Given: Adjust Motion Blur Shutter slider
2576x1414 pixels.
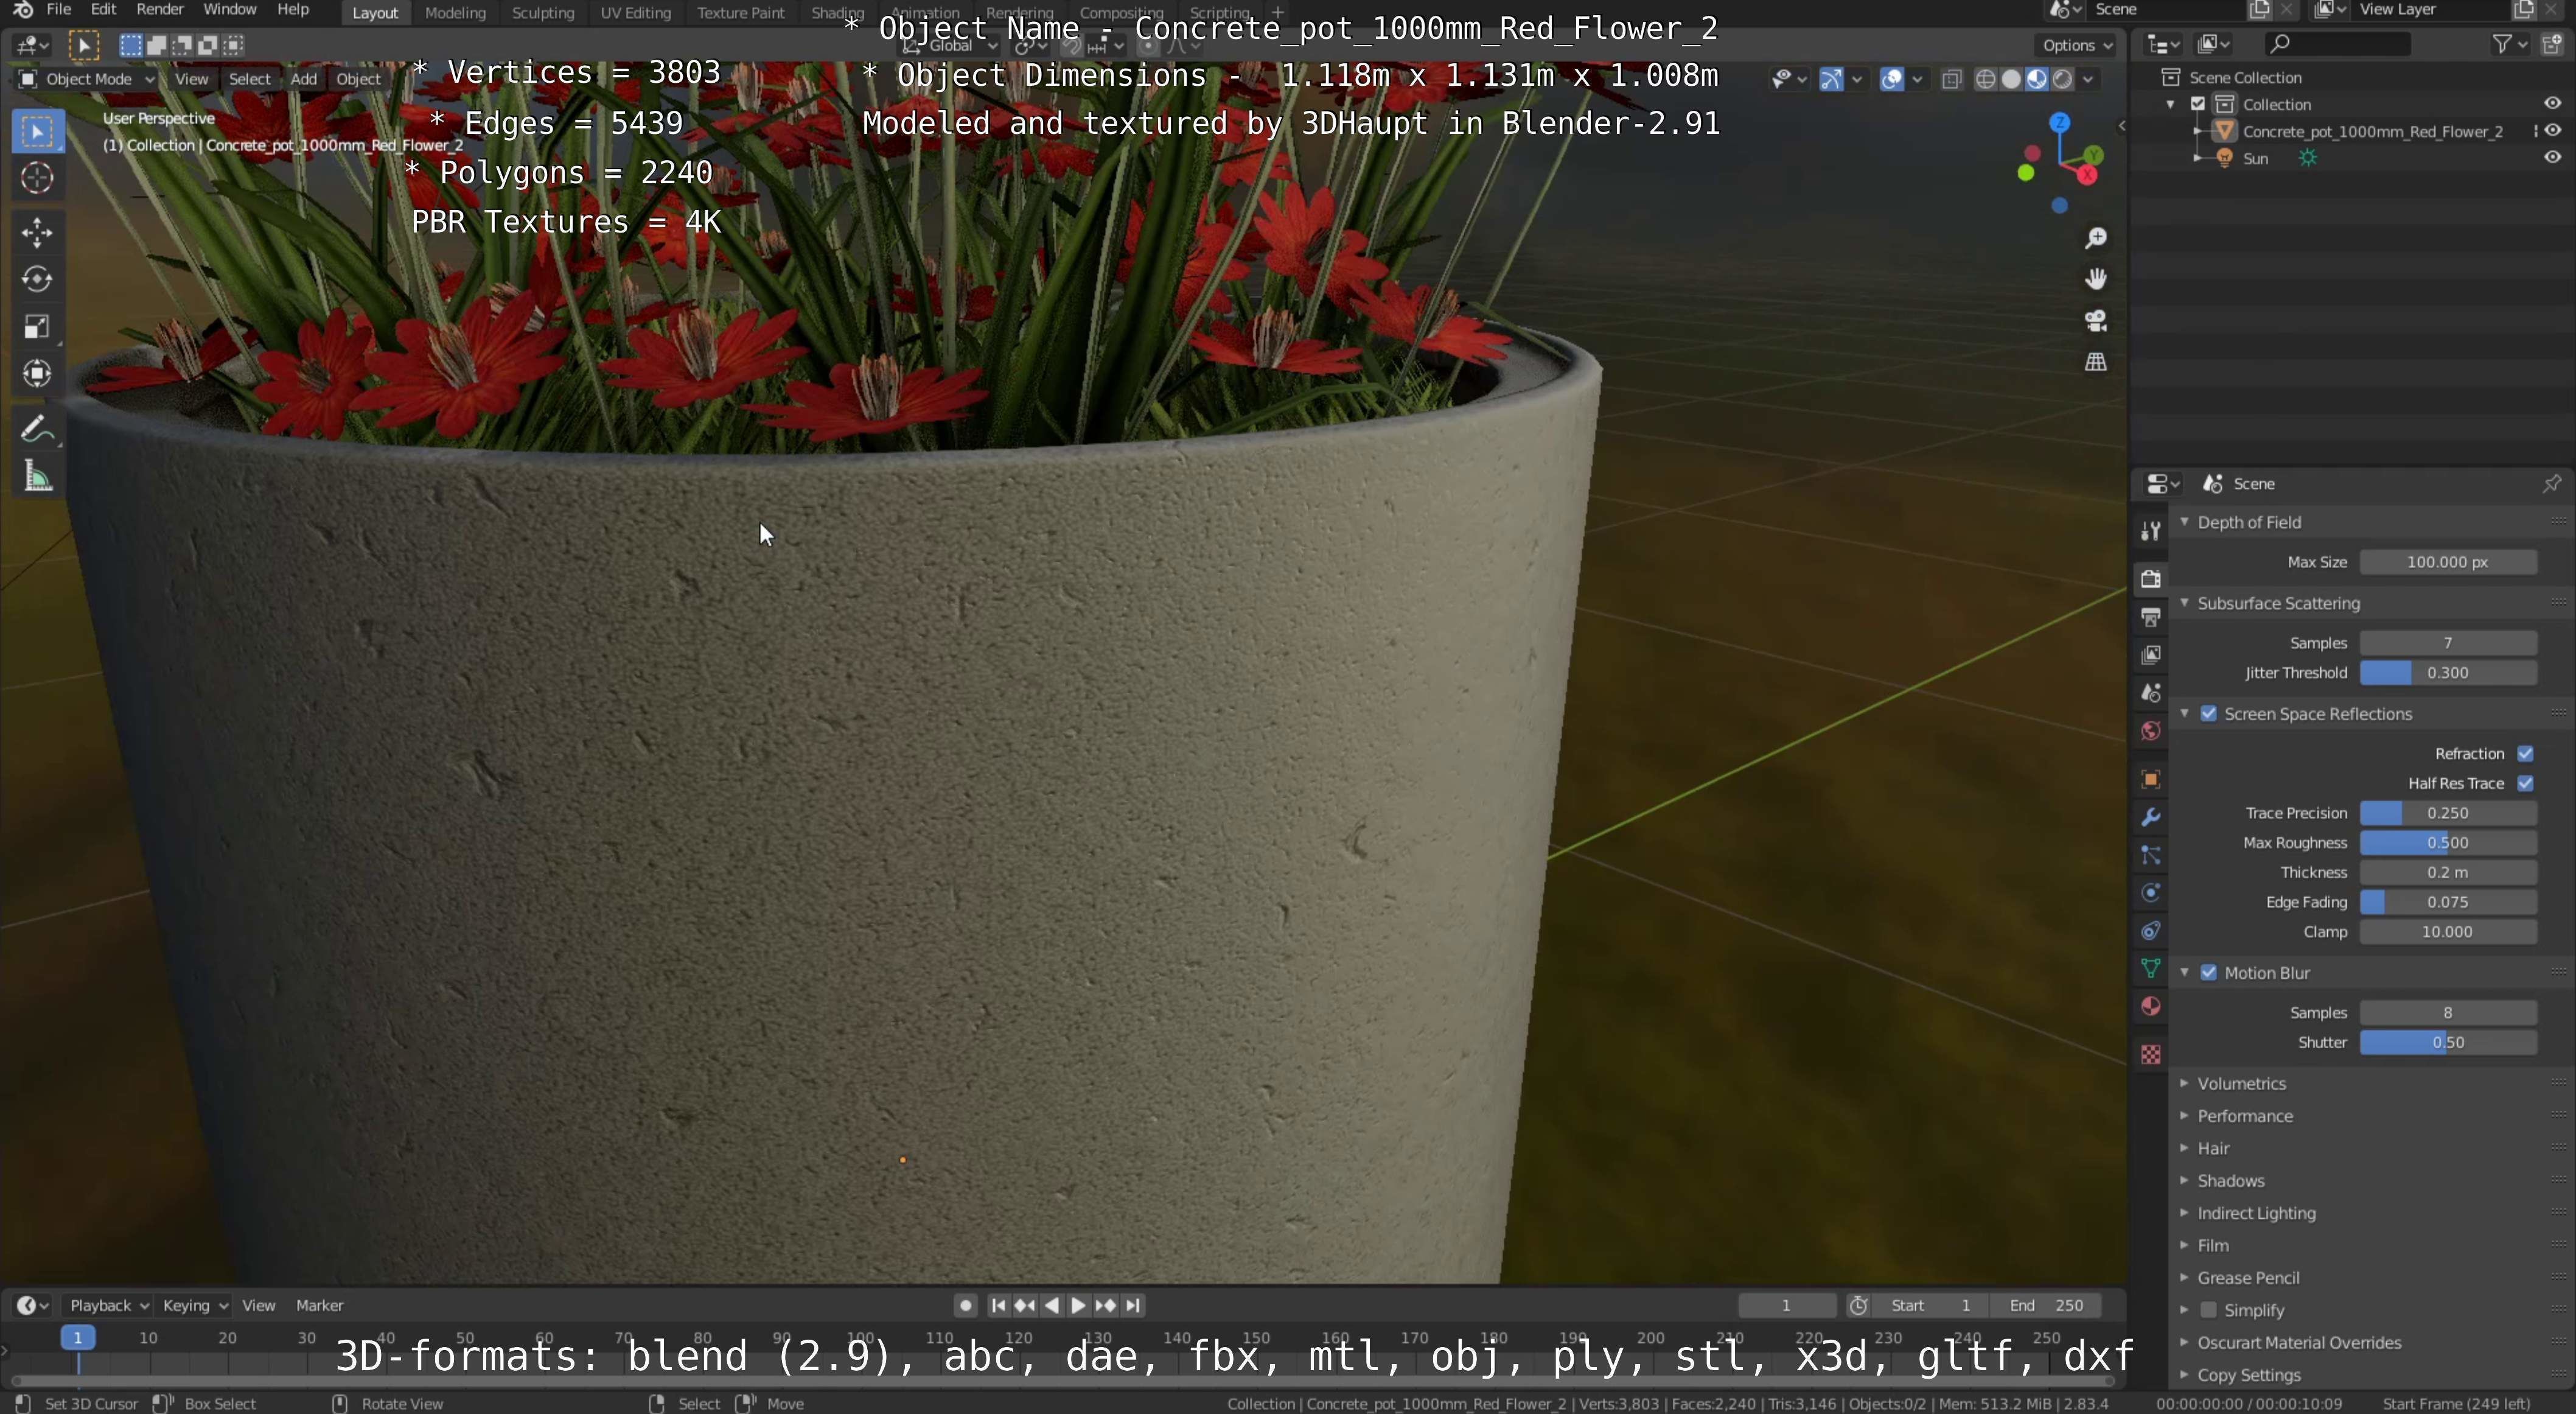Looking at the screenshot, I should tap(2448, 1043).
